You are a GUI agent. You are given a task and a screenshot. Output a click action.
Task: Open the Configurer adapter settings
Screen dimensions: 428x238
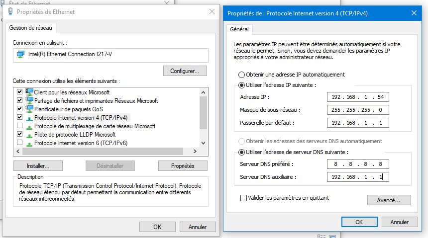coord(185,71)
